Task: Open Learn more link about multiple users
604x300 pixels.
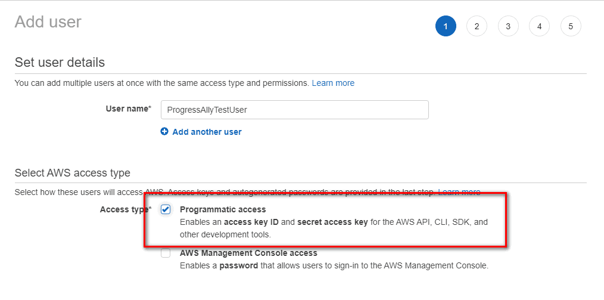Action: tap(333, 83)
